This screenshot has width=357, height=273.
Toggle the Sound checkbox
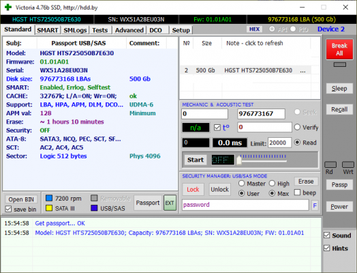[327, 235]
